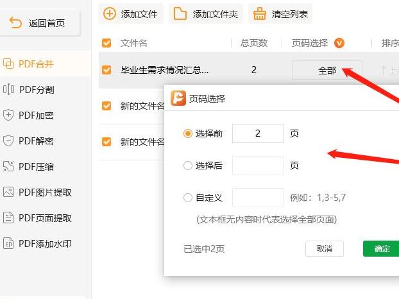Click the 清空列表 broom icon

pos(260,13)
